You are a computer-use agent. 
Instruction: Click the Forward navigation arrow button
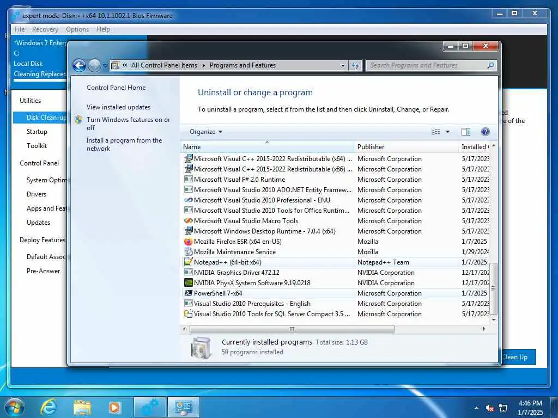[x=94, y=65]
